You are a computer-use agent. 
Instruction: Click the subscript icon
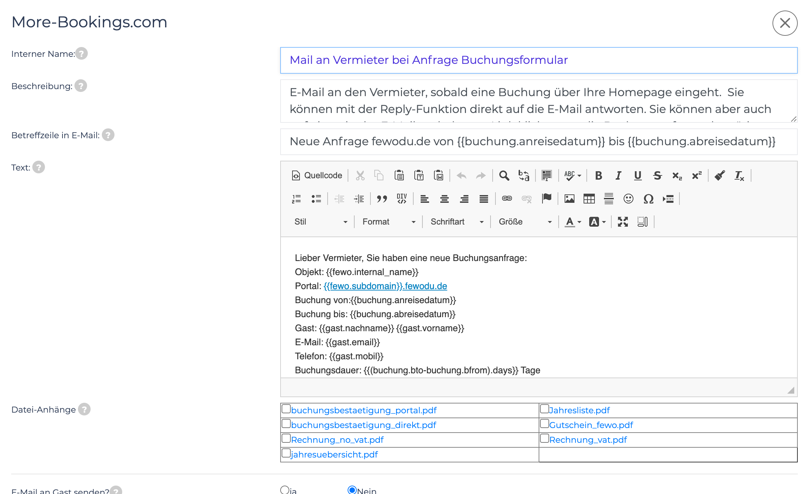pos(677,175)
